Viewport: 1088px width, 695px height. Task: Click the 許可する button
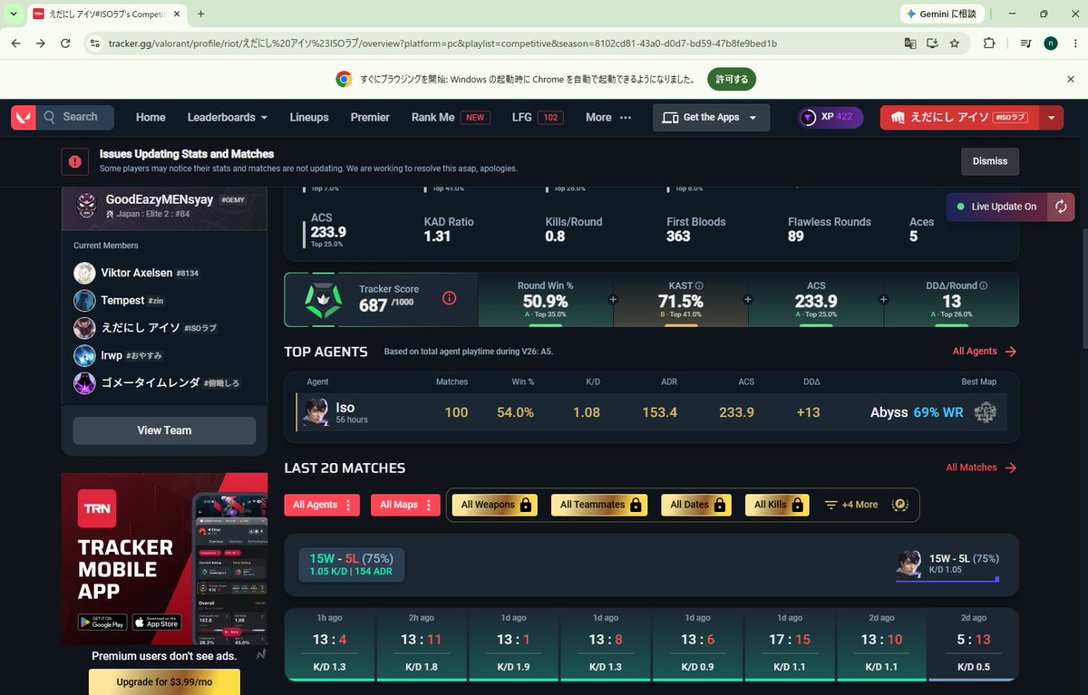[x=732, y=79]
